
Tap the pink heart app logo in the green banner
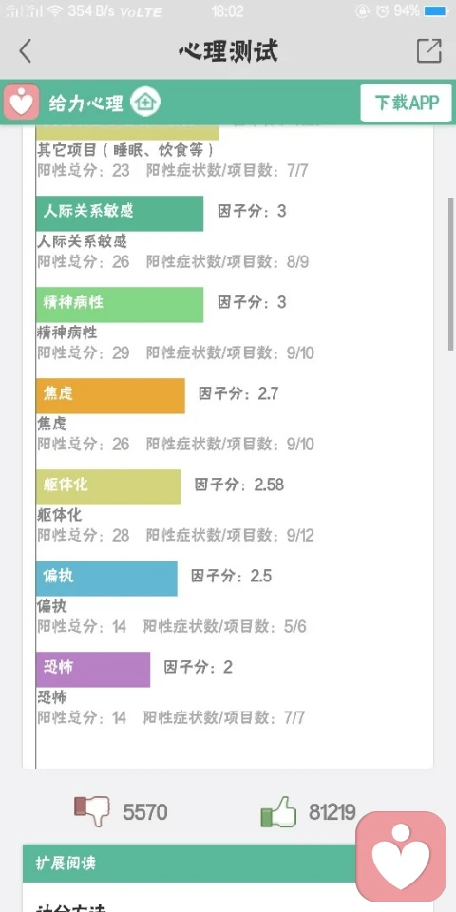coord(22,103)
